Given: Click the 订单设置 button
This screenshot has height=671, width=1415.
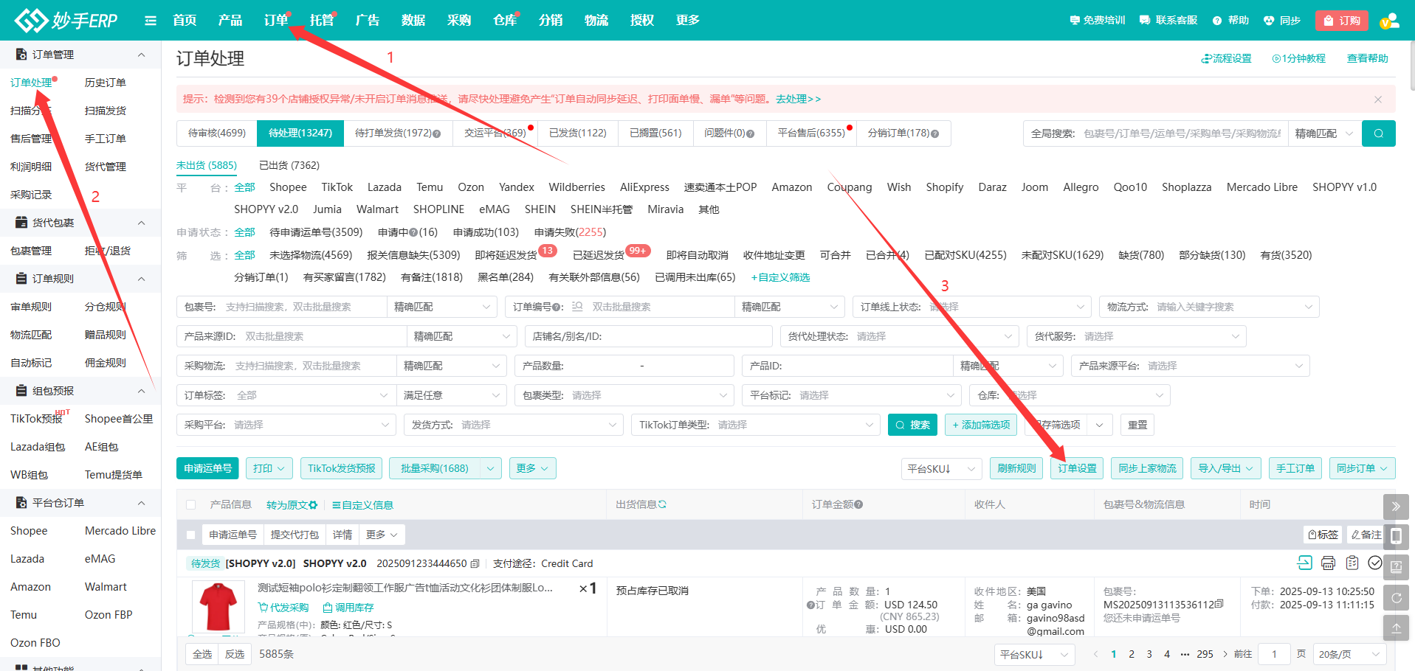Looking at the screenshot, I should [1077, 468].
